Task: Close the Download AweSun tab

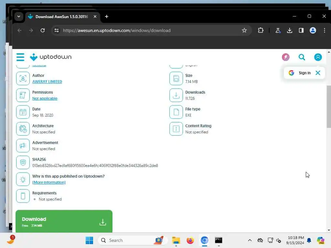Action: tap(95, 16)
